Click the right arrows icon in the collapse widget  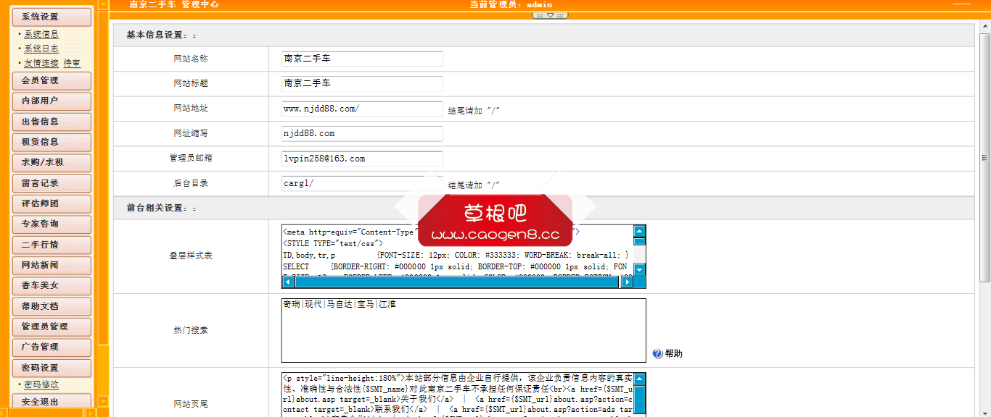[560, 15]
